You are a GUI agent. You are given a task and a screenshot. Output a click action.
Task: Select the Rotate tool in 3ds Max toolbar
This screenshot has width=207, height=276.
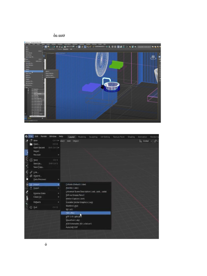pos(60,47)
